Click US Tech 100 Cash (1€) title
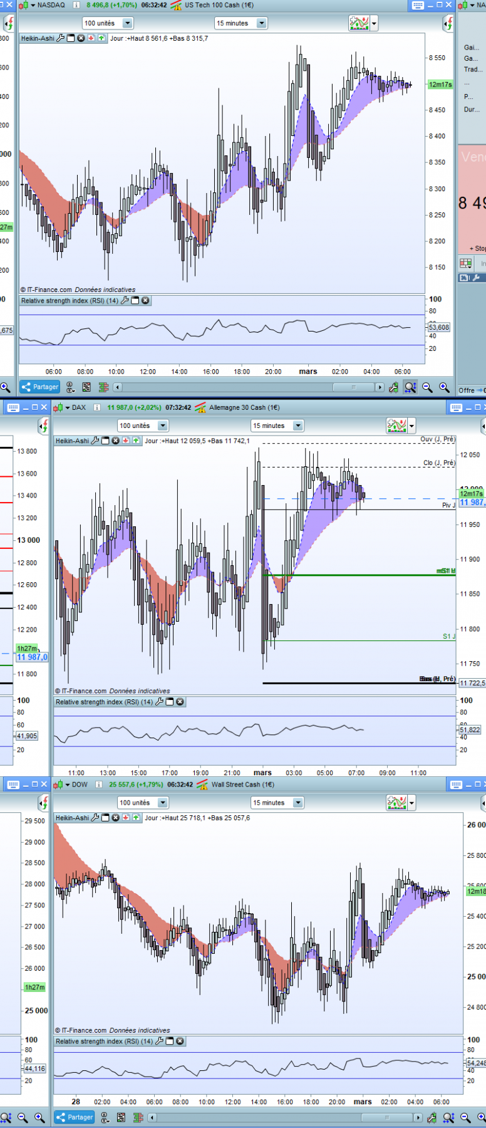486x1128 pixels. coord(219,5)
